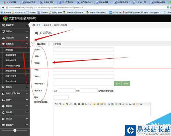Focus the 纬度 latitude input box

tap(89, 91)
